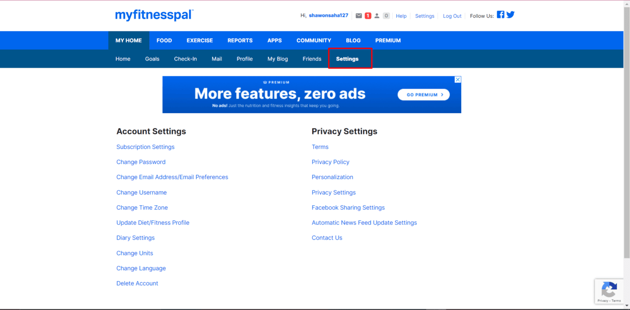Select Goals in the sub-navigation
630x310 pixels.
click(x=152, y=59)
